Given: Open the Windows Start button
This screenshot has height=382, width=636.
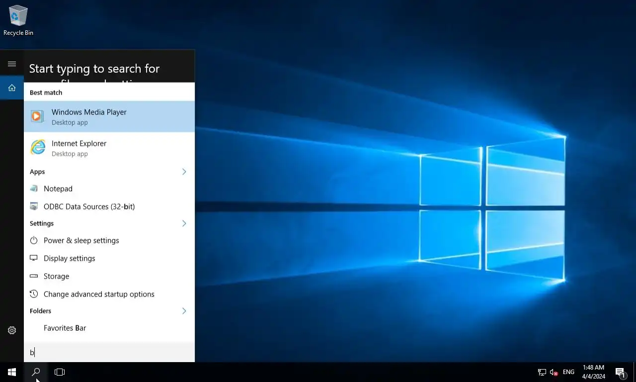Looking at the screenshot, I should click(x=12, y=372).
